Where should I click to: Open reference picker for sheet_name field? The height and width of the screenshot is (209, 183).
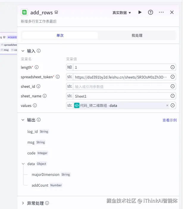(172, 96)
